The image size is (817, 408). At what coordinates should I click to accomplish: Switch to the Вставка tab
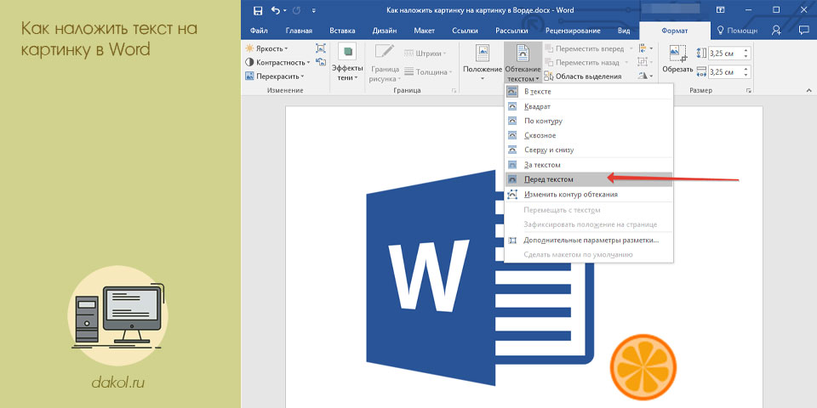342,31
